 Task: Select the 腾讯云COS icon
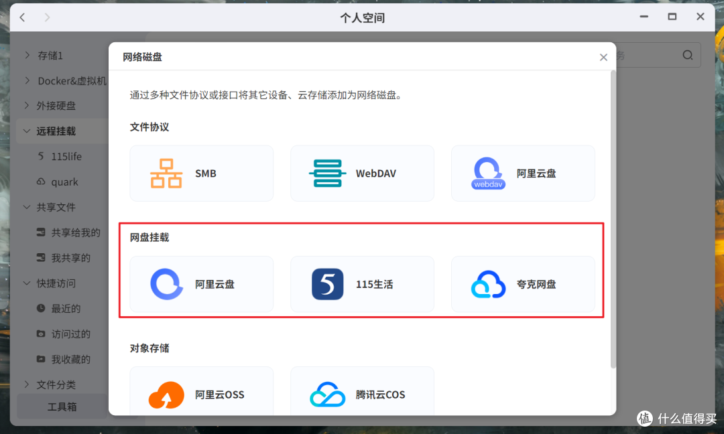[x=327, y=394]
